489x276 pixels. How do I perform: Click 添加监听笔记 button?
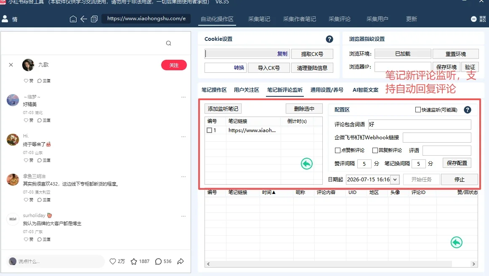[223, 109]
